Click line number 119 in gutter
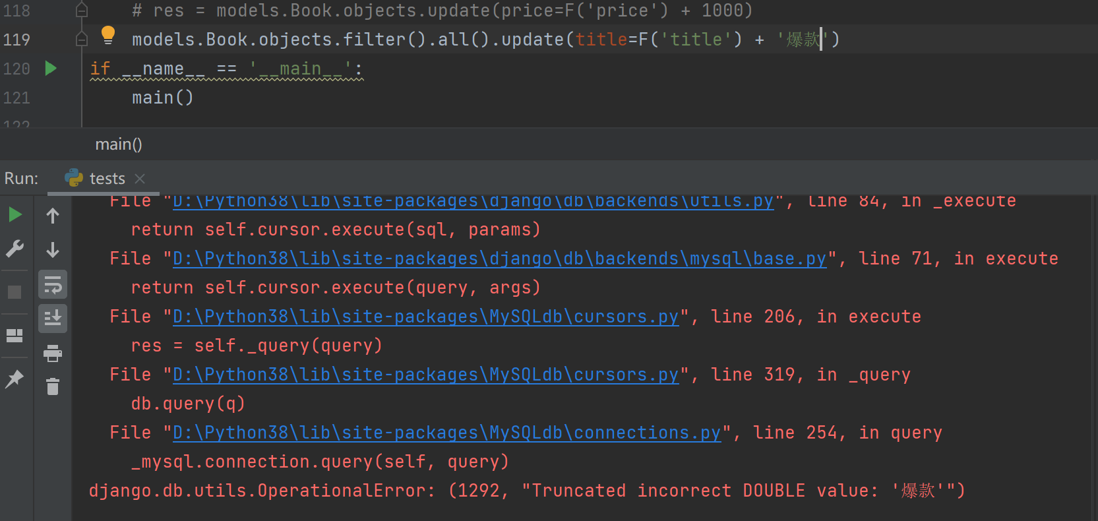 click(x=16, y=40)
